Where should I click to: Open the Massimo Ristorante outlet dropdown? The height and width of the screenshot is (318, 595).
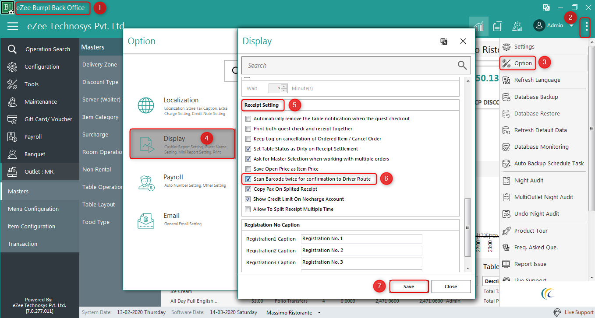pyautogui.click(x=319, y=312)
